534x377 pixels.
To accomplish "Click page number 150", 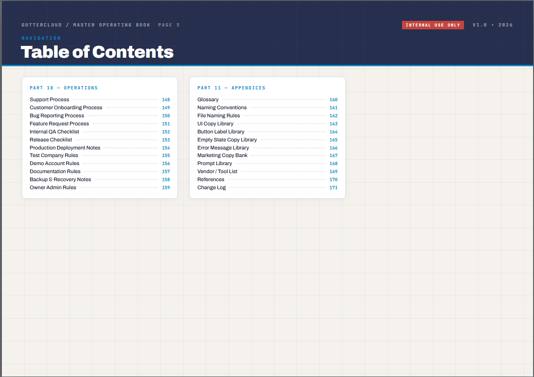I will pos(166,116).
